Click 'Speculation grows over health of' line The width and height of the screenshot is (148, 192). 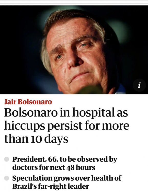pos(67,178)
